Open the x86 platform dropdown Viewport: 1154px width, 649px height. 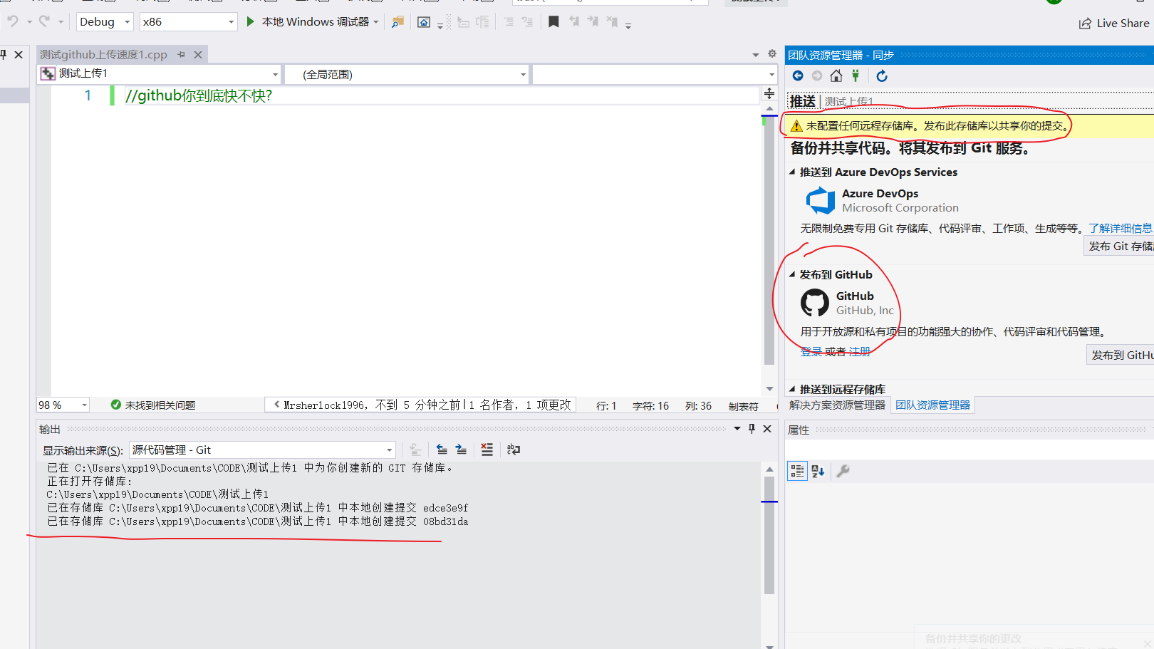[x=188, y=22]
